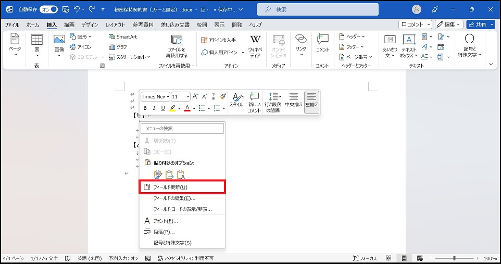Open 個人用アドイン dropdown
This screenshot has height=264, width=501.
pyautogui.click(x=222, y=53)
